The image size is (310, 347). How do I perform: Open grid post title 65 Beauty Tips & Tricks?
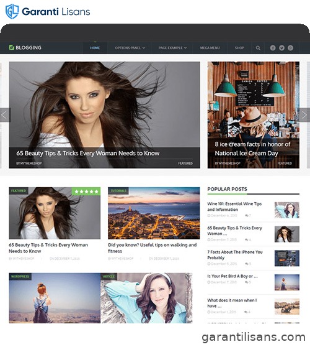pyautogui.click(x=48, y=248)
